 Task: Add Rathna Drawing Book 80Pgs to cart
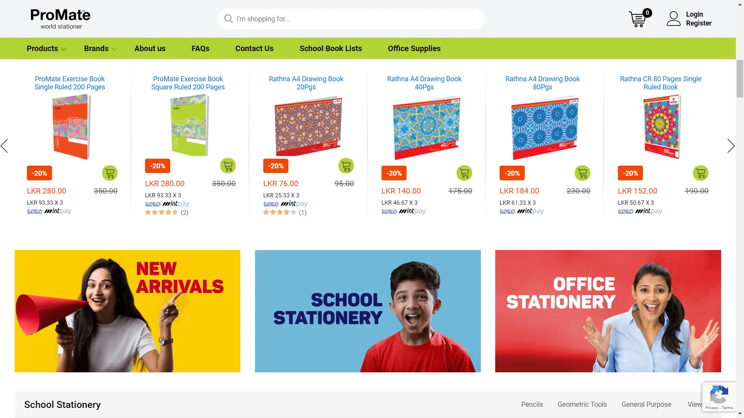582,173
